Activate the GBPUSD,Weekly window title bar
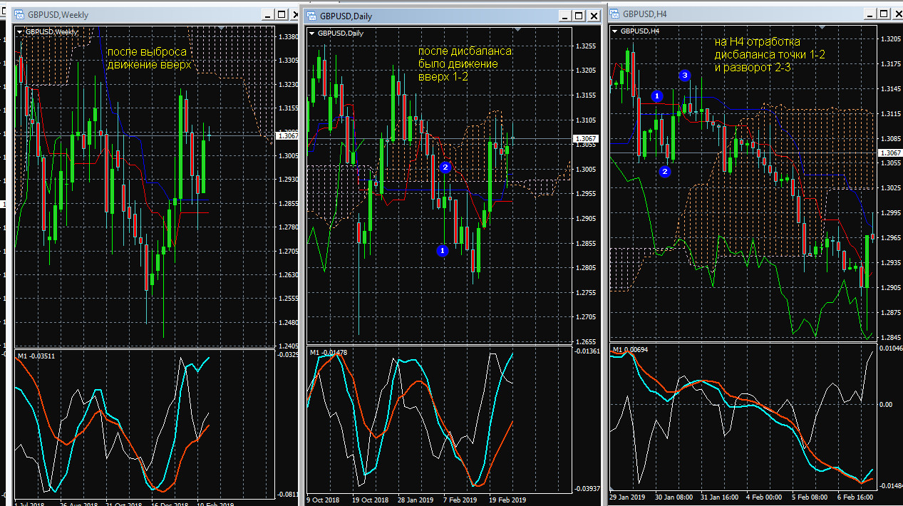 (143, 15)
